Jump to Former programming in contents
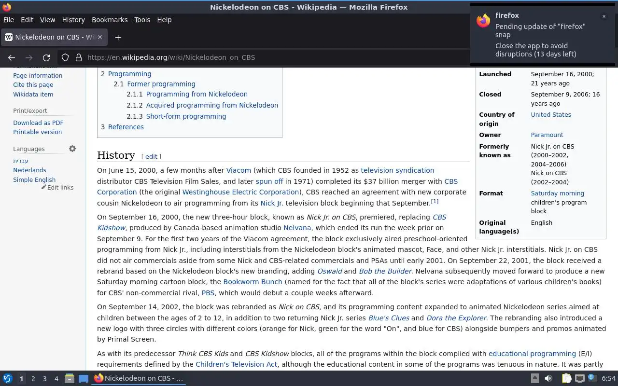This screenshot has width=618, height=386. coord(161,84)
